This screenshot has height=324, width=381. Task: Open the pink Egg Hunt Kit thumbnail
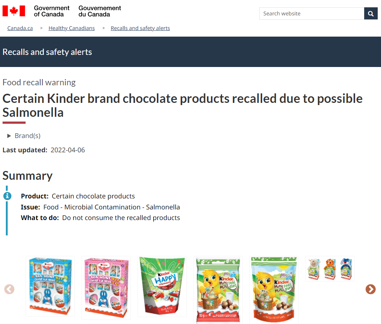(106, 288)
